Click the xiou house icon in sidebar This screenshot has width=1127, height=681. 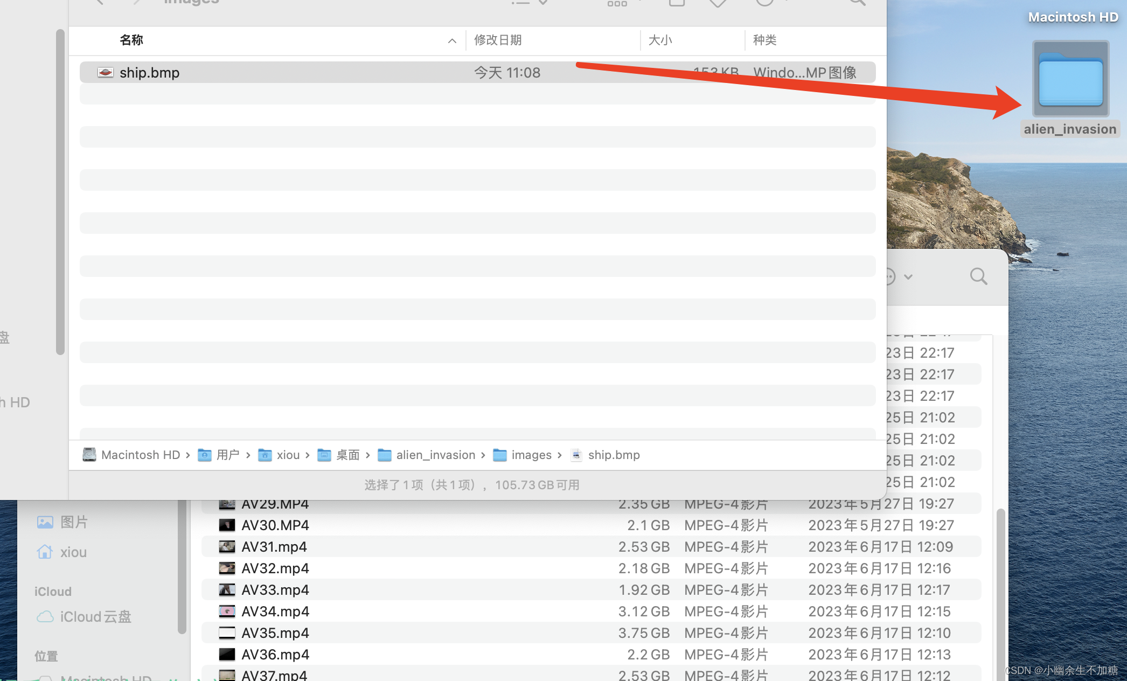45,552
